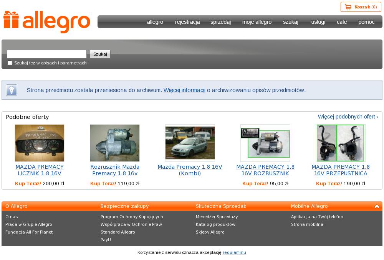Open 'Aplikacja na Twój telefon' link
The height and width of the screenshot is (260, 384).
tap(317, 217)
